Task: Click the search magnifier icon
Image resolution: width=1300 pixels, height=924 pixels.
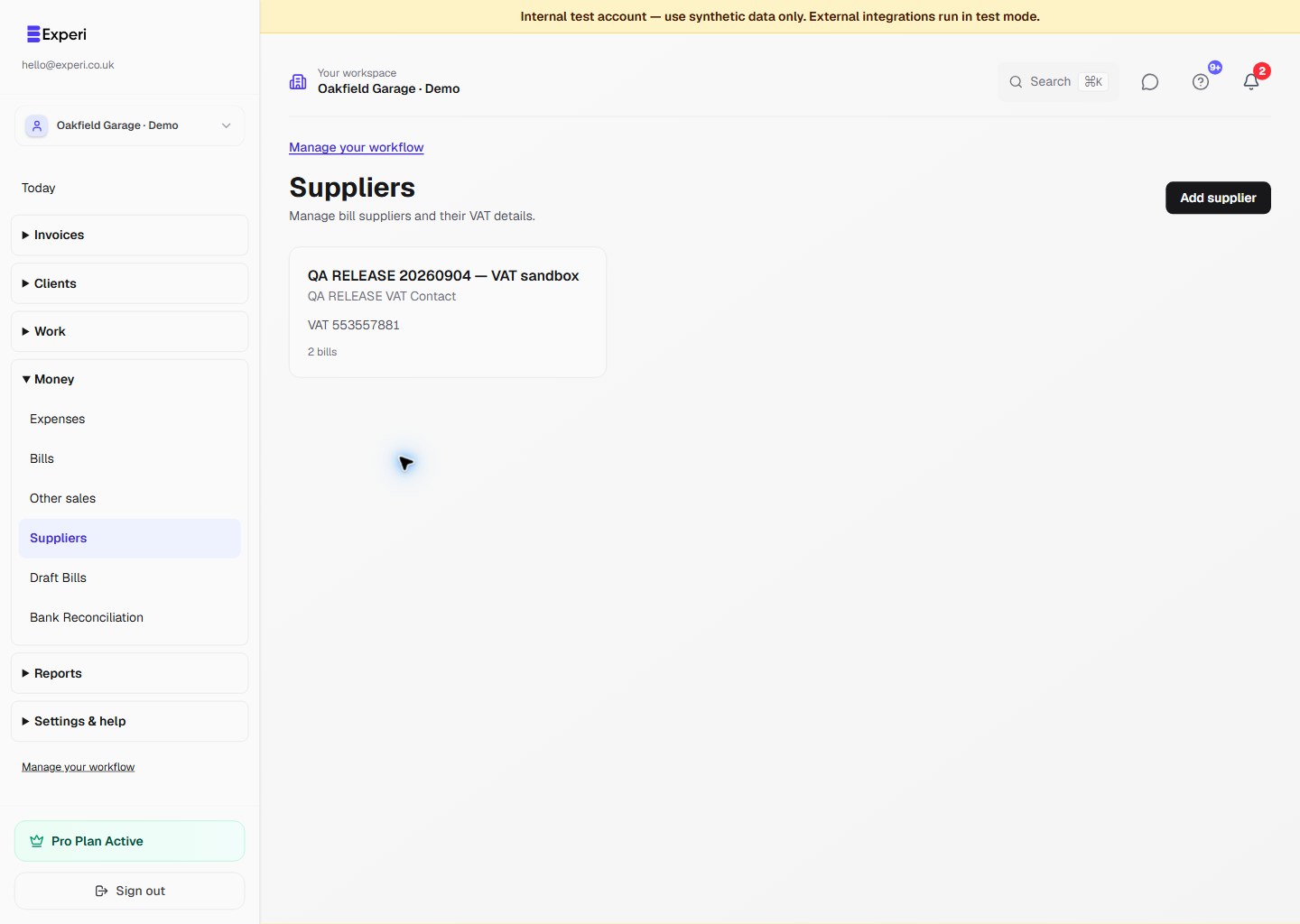Action: point(1016,82)
